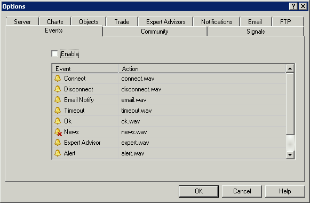The image size is (310, 203).
Task: Confirm with the OK button
Action: tap(198, 191)
